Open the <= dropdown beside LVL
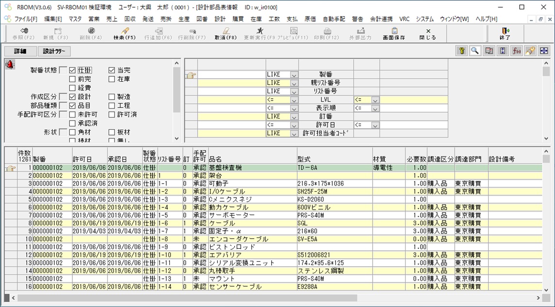Image resolution: width=555 pixels, height=307 pixels. (x=294, y=100)
